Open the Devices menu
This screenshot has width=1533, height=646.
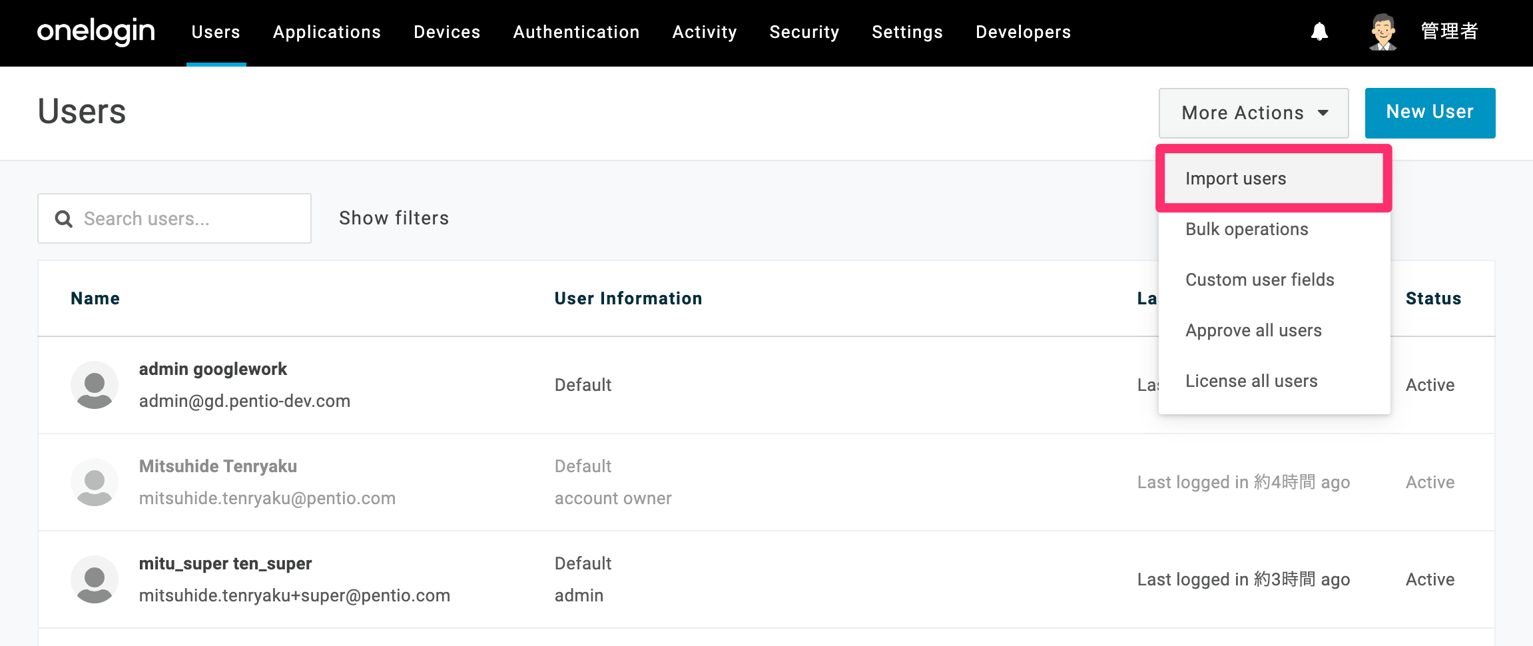(447, 32)
